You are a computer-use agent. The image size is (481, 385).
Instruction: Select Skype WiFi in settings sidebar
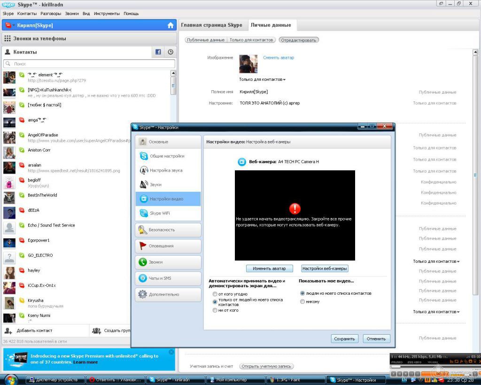tap(160, 213)
